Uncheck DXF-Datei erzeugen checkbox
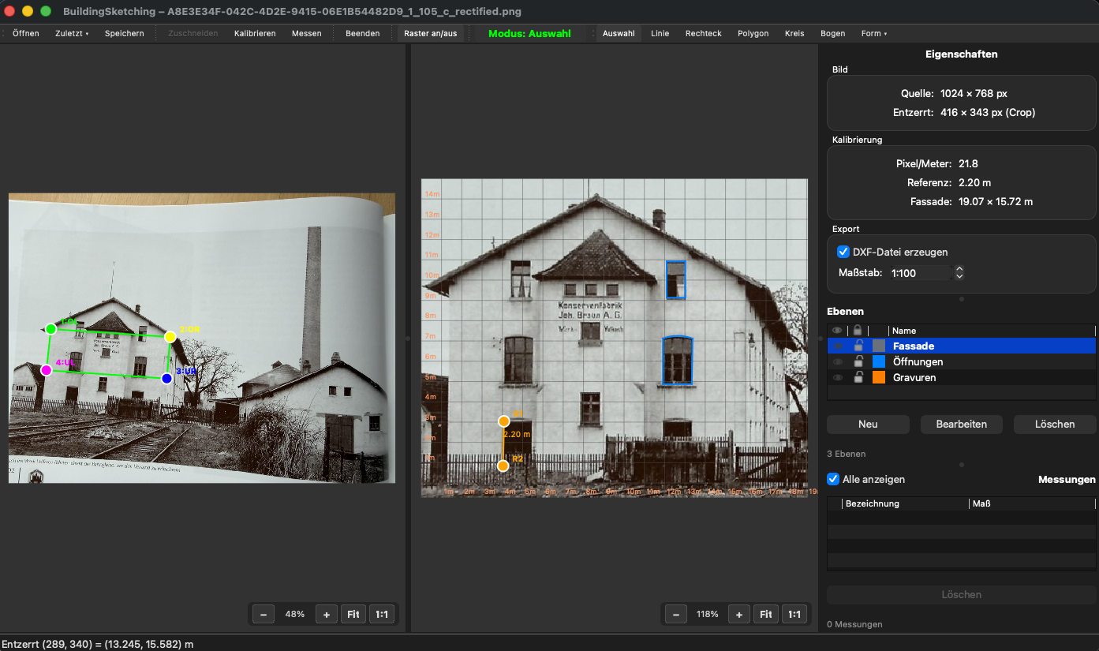Screen dimensions: 1099x651 tap(843, 252)
